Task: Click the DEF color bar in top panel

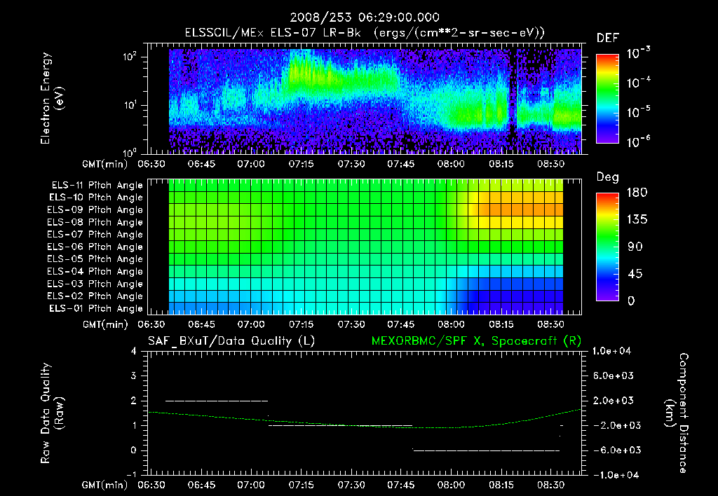Action: (x=607, y=98)
